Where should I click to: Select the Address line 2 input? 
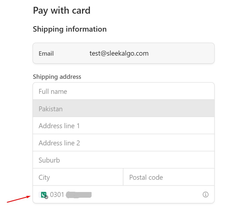tap(123, 143)
